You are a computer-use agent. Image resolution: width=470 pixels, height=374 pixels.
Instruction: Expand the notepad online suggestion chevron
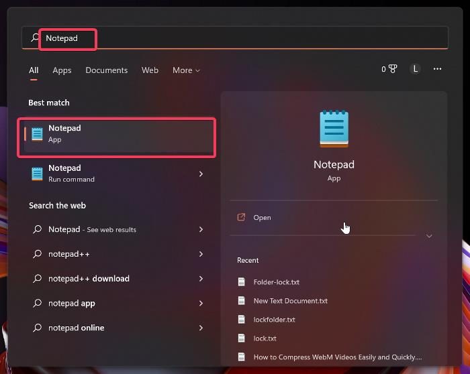201,328
